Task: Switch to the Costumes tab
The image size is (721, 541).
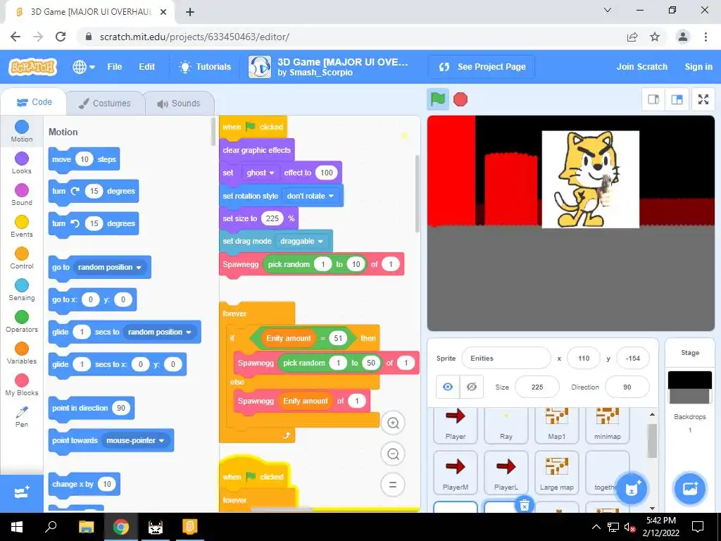Action: coord(105,103)
